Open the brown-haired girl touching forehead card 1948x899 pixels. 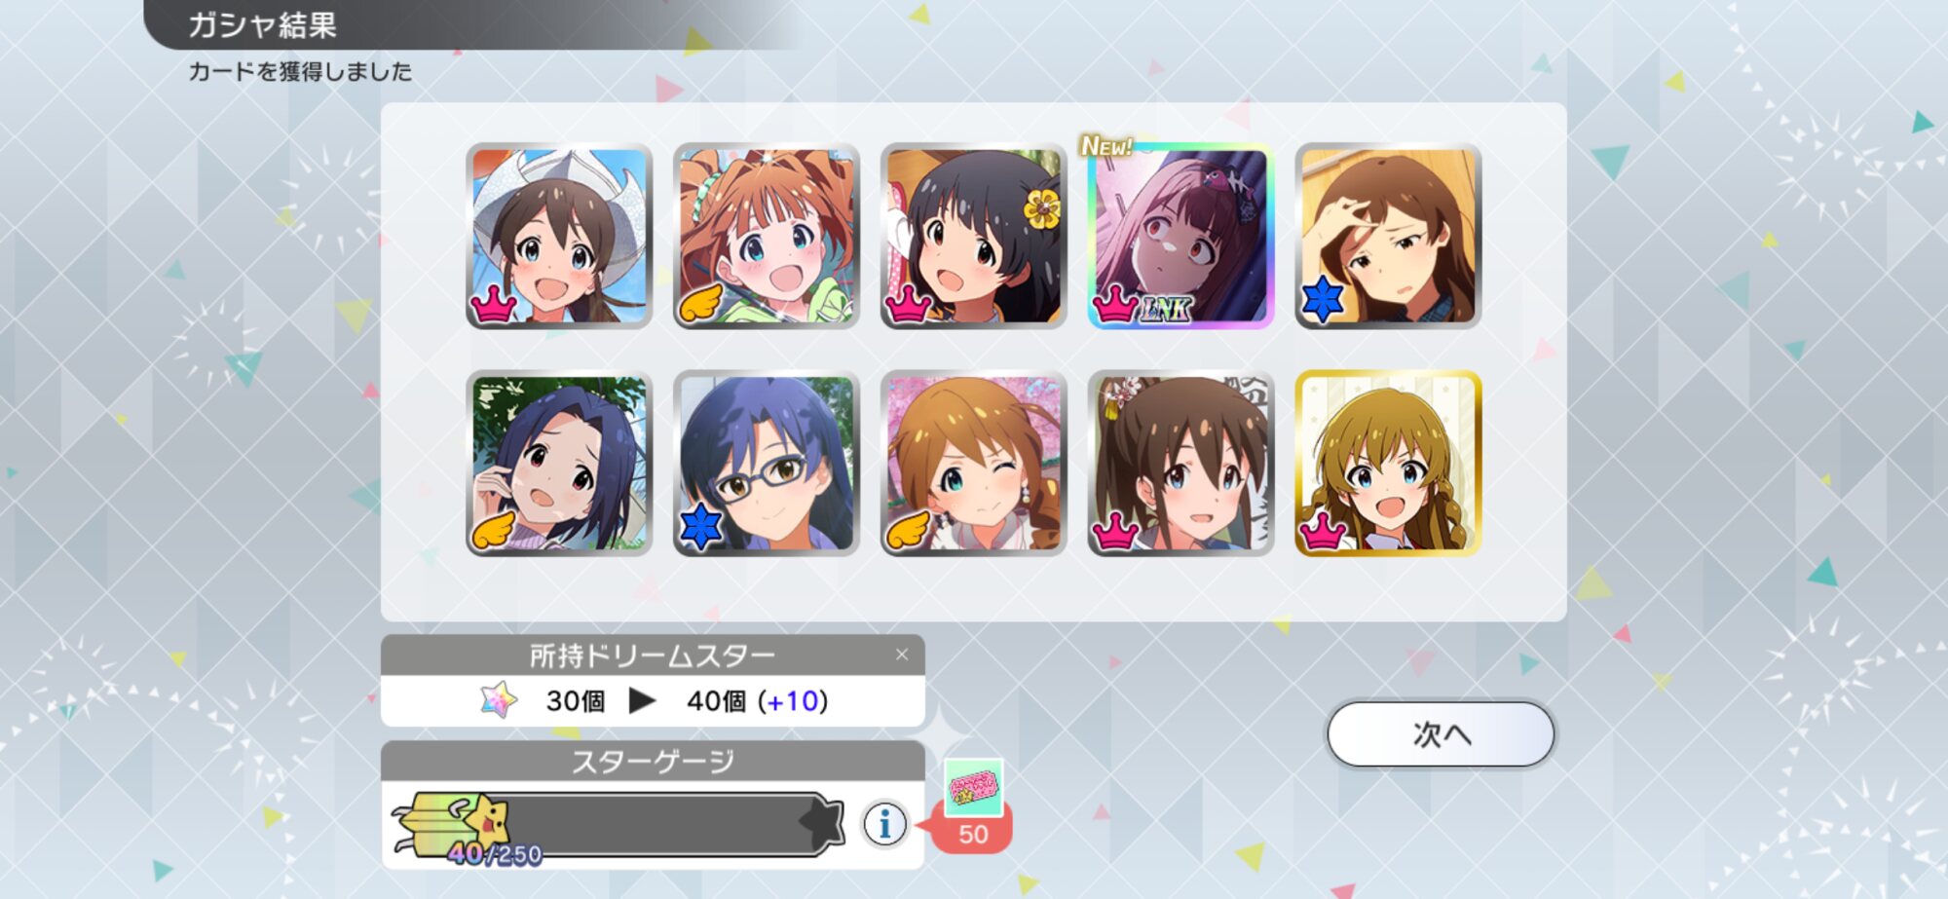[1388, 236]
